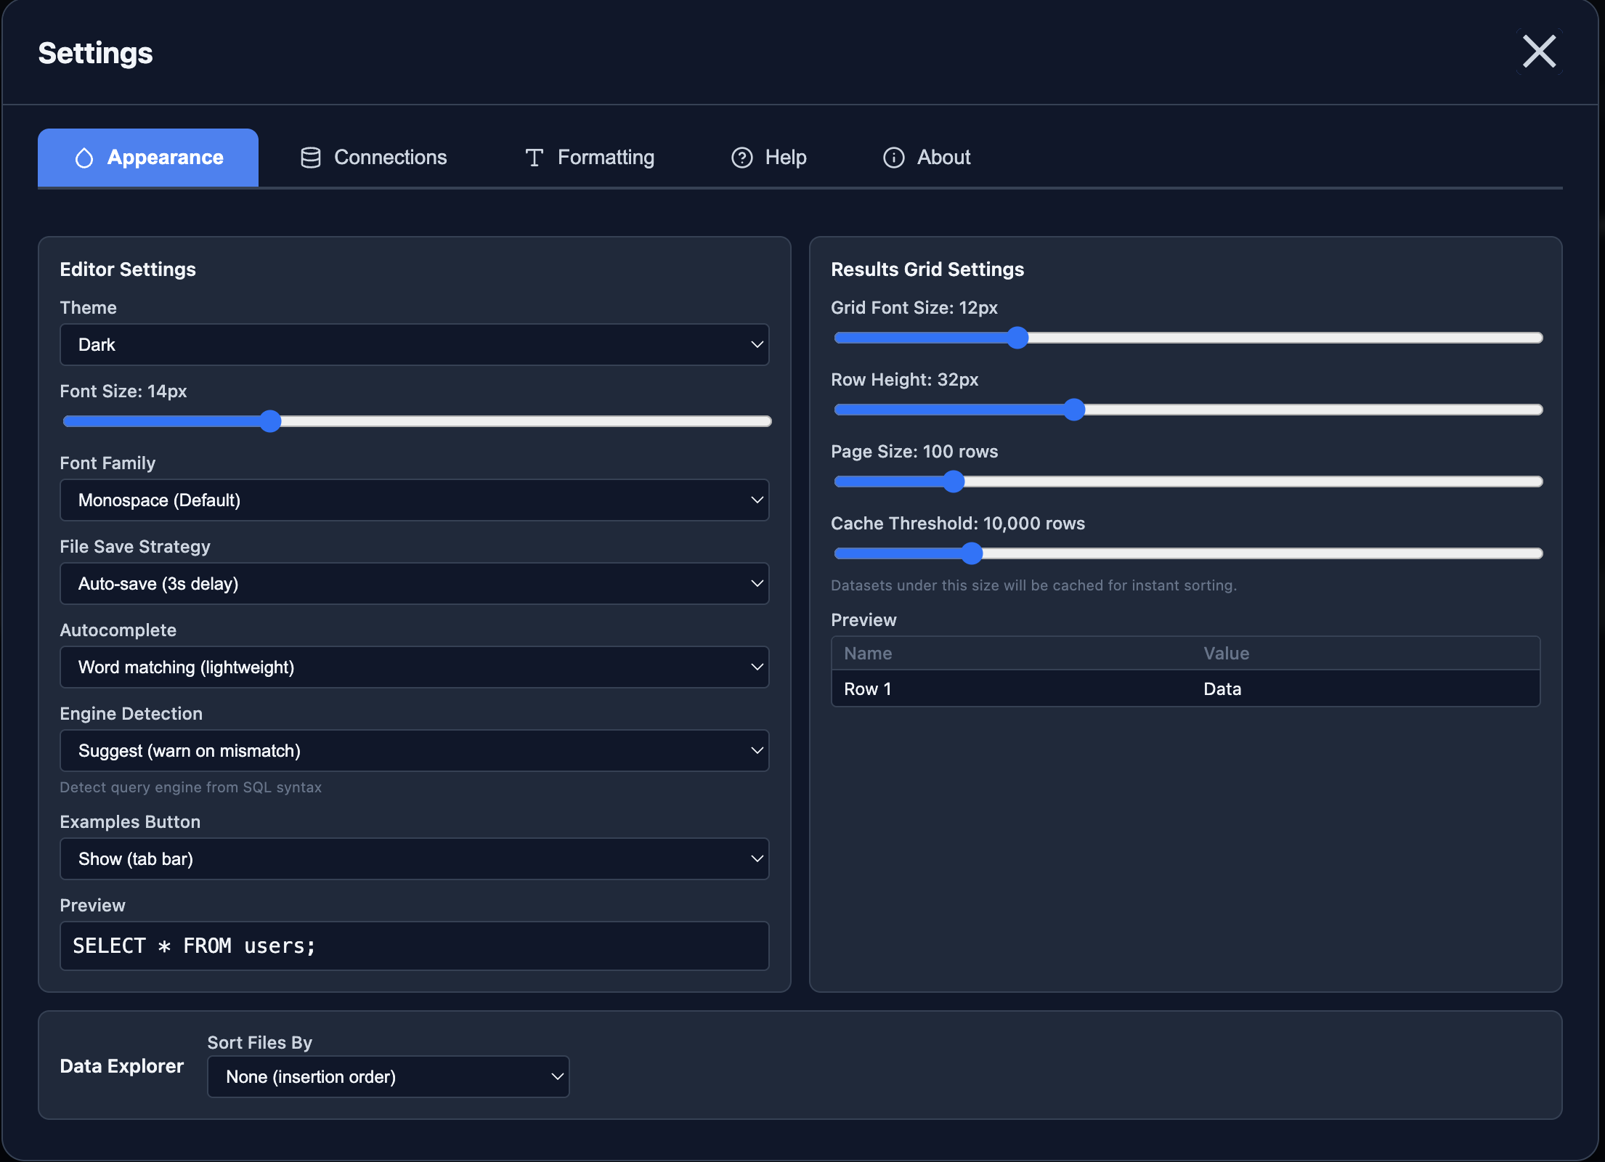Click the T icon next to Formatting

[x=534, y=158]
